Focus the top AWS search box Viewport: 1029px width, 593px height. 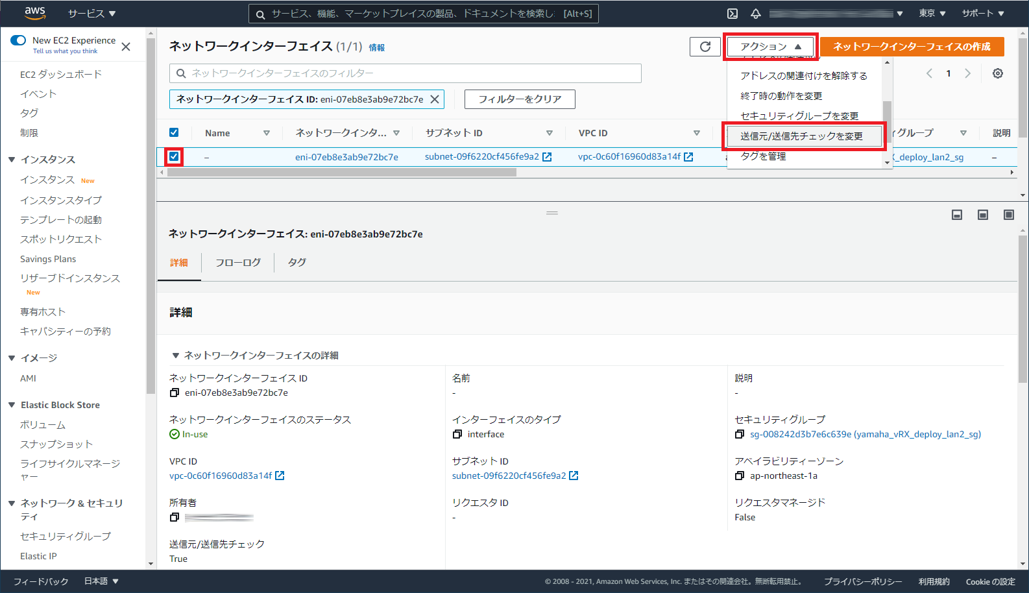pyautogui.click(x=423, y=14)
